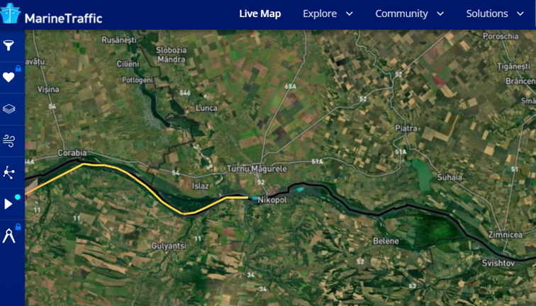Image resolution: width=536 pixels, height=306 pixels.
Task: Click the MarineTraffic ship logo
Action: (11, 13)
